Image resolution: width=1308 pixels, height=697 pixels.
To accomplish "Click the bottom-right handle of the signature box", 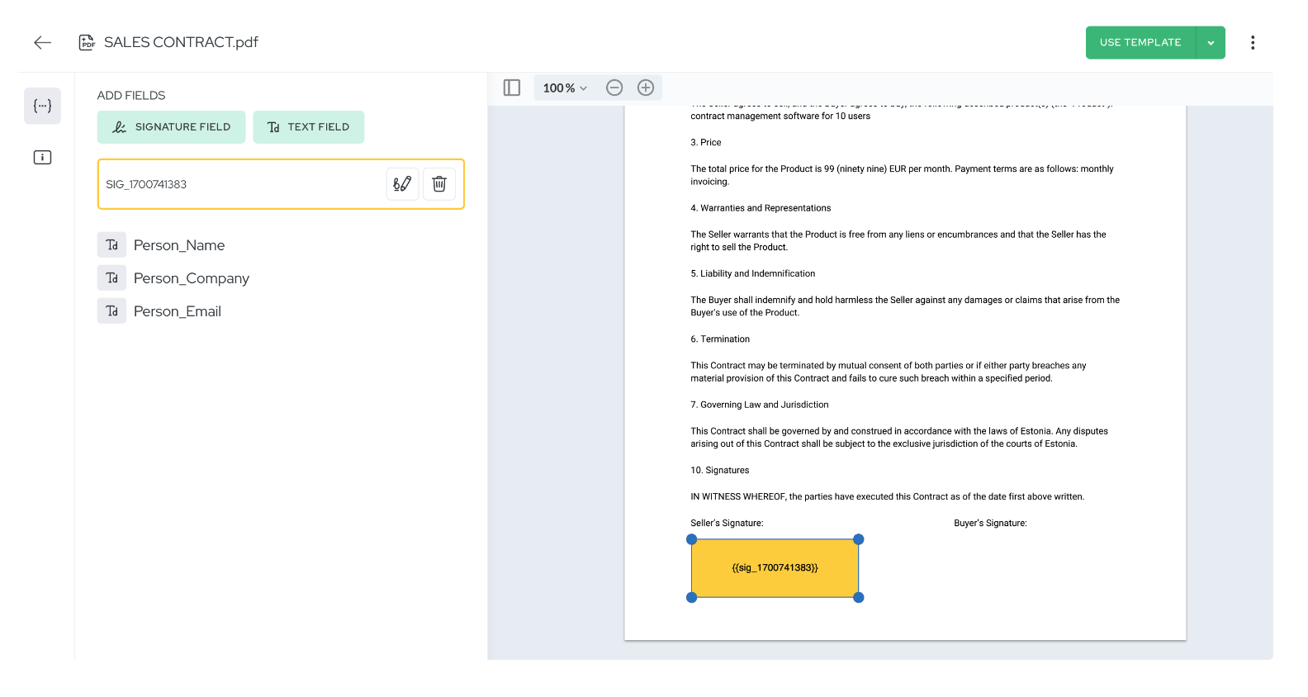I will tap(859, 597).
